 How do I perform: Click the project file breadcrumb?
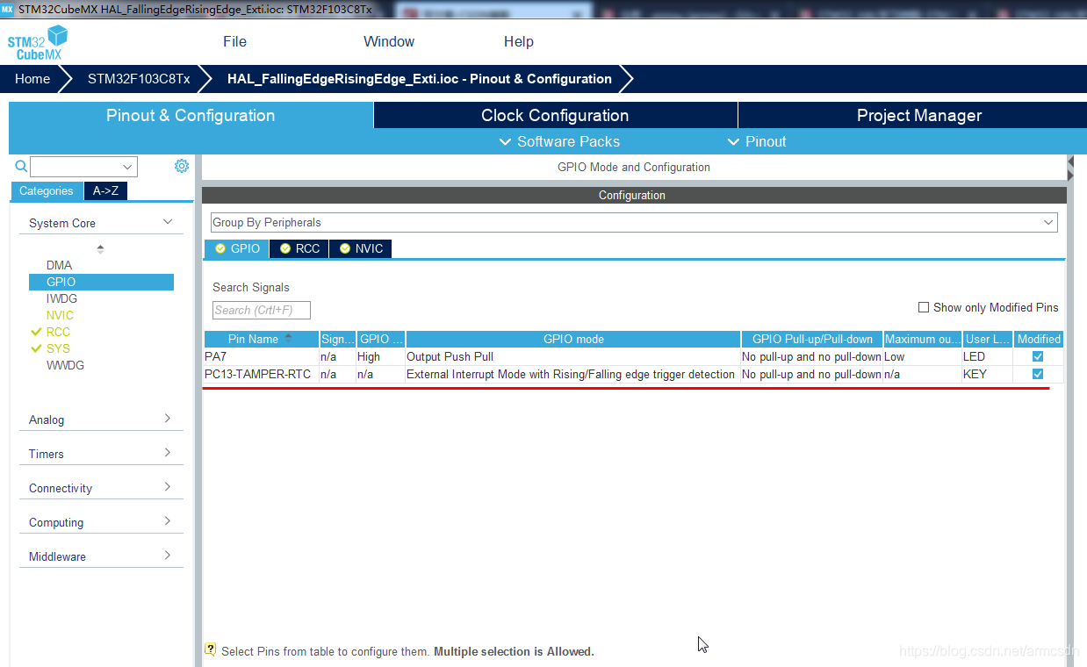click(419, 78)
